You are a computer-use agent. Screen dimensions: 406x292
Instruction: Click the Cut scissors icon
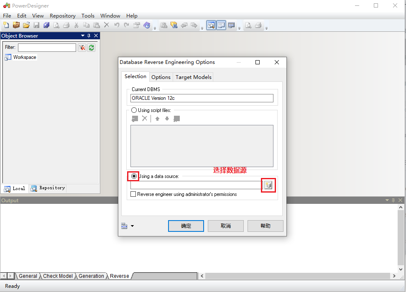coord(76,25)
